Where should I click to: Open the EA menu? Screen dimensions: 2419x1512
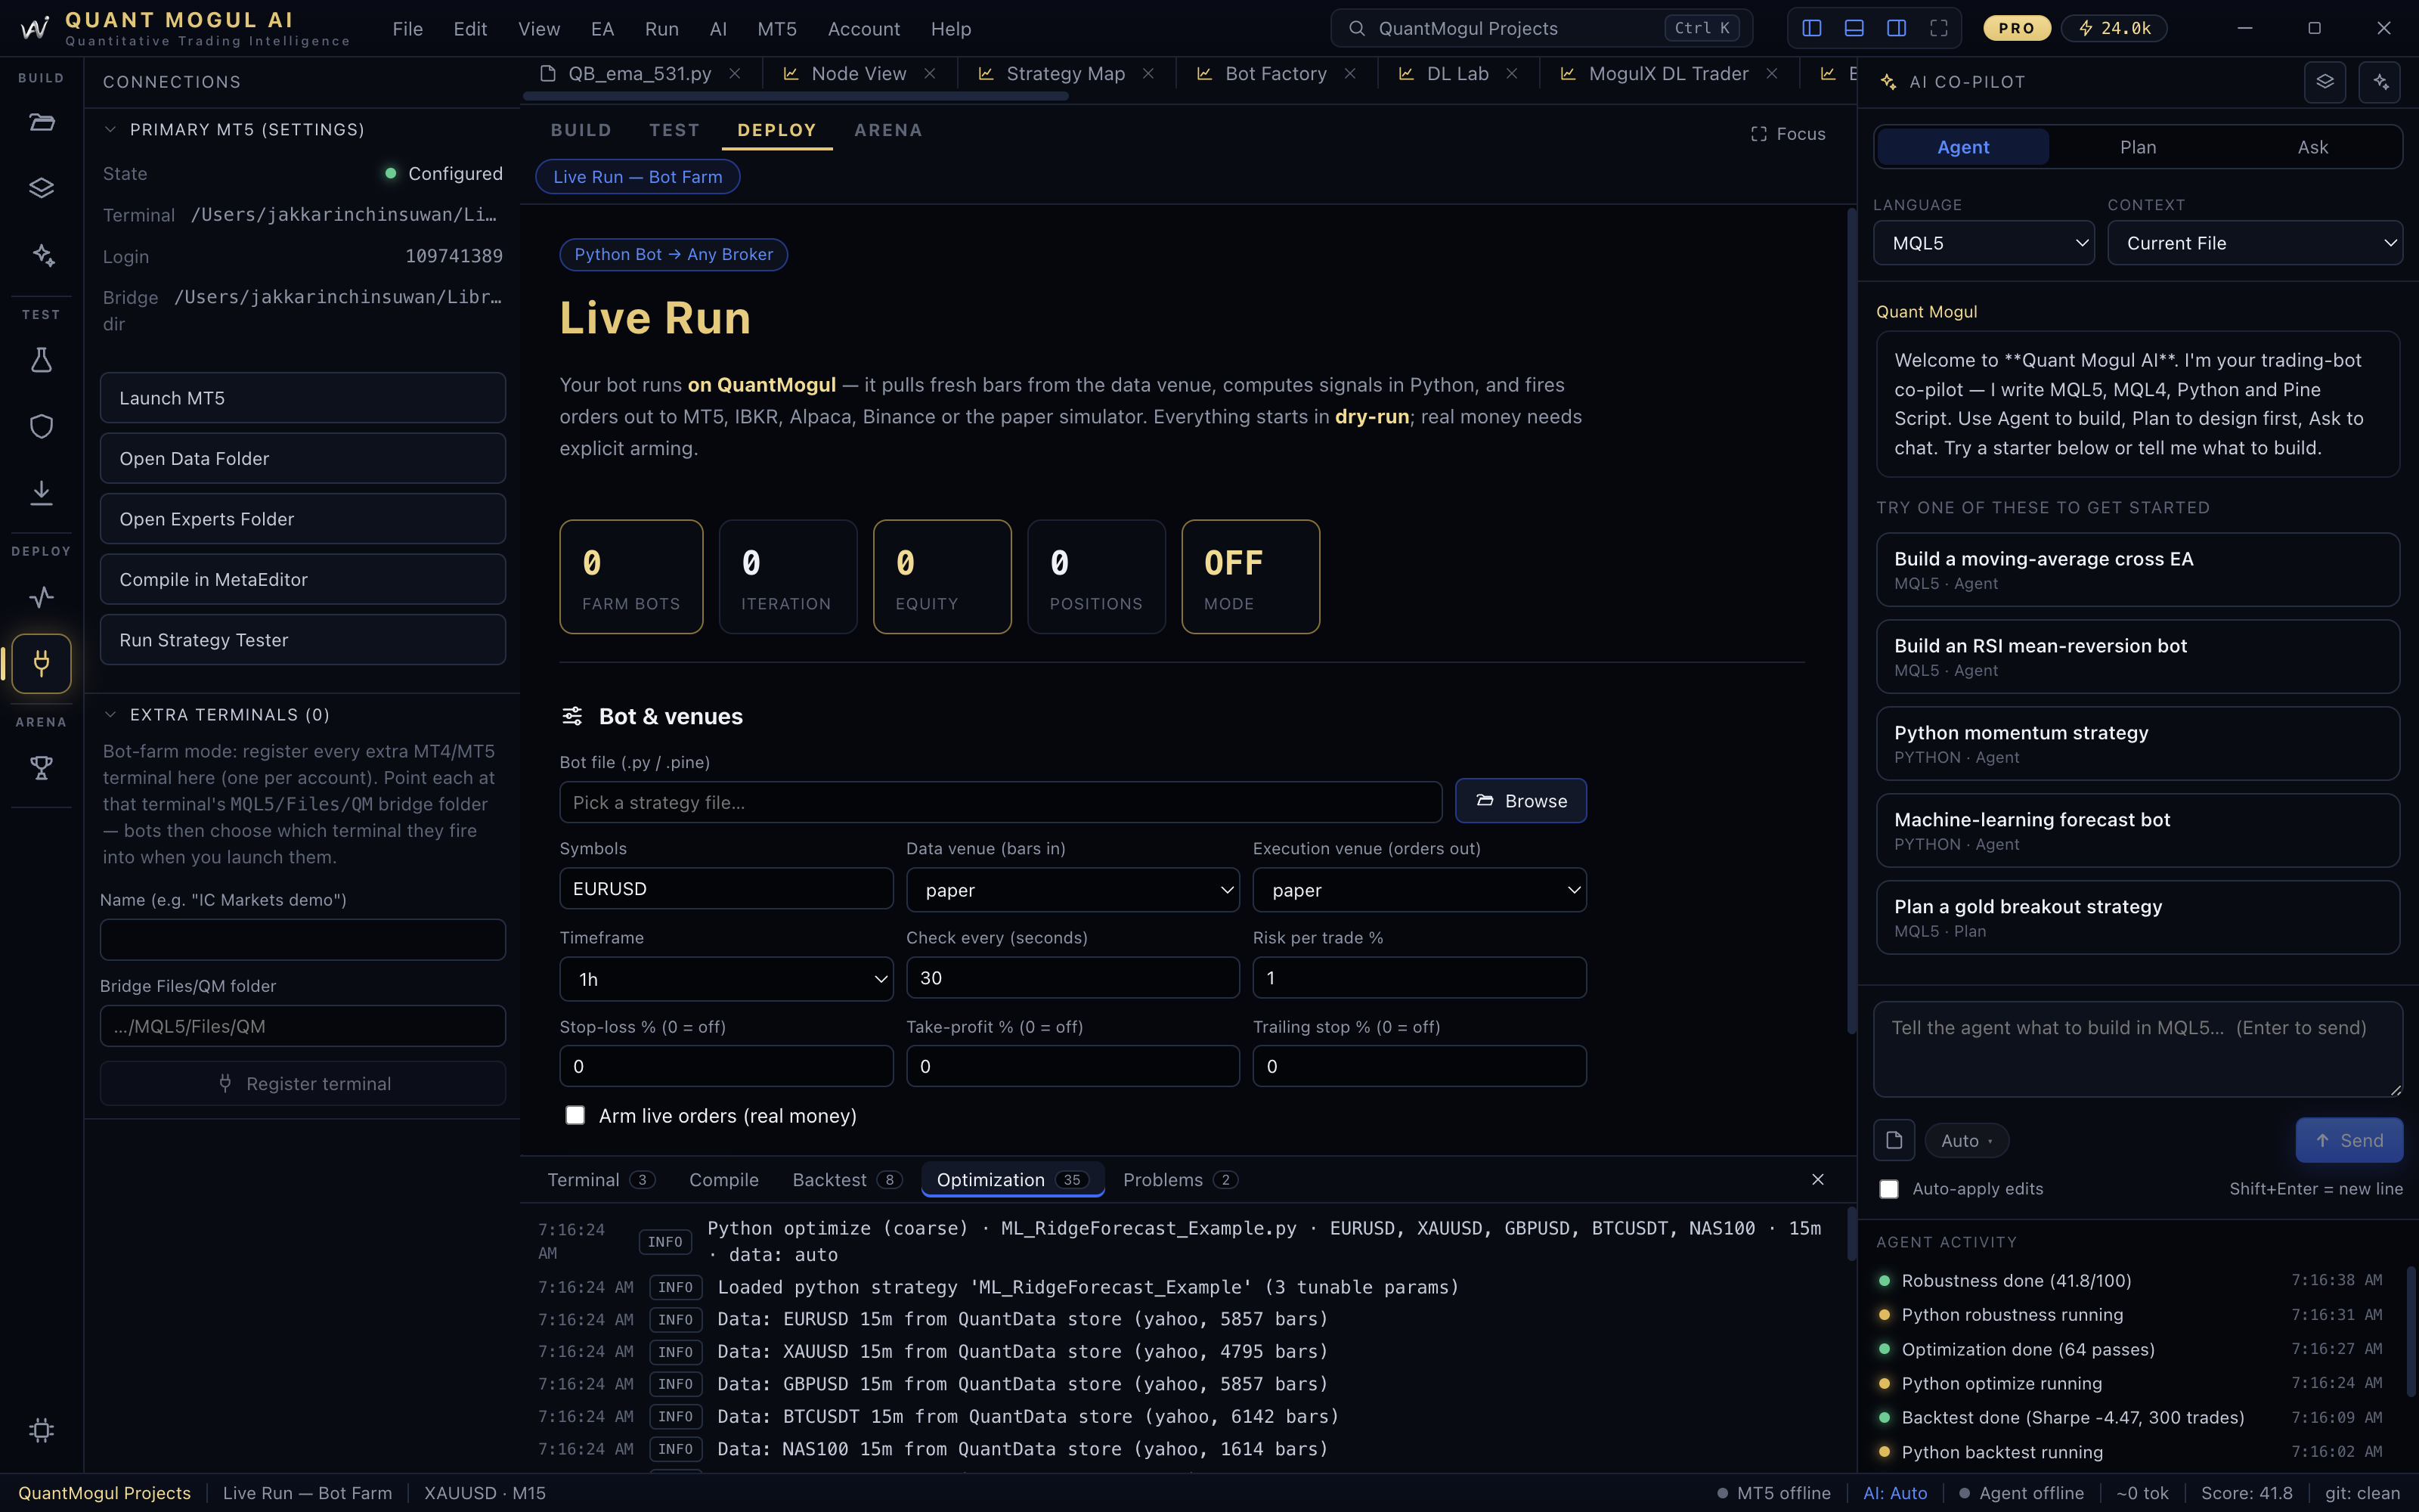(602, 29)
